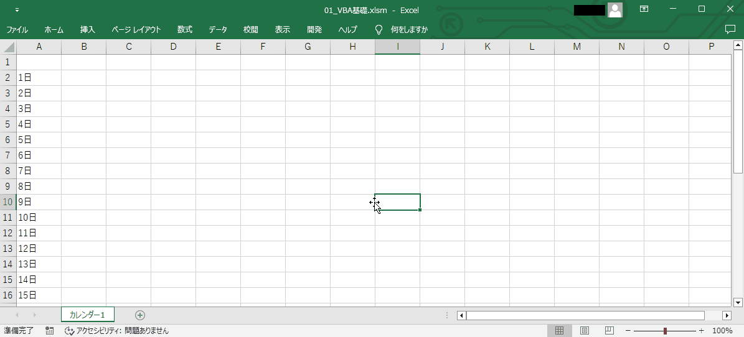Click the vertical scrollbar thumb

click(738, 111)
